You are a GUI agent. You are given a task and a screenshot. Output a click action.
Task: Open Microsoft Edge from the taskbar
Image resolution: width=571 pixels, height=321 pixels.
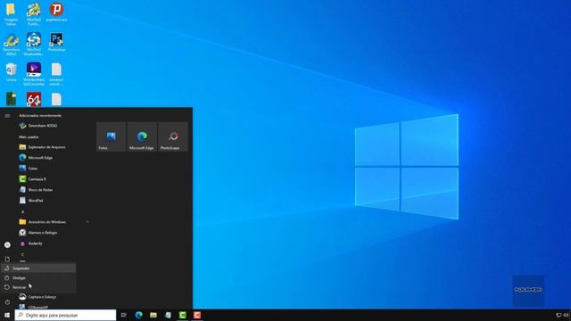139,315
